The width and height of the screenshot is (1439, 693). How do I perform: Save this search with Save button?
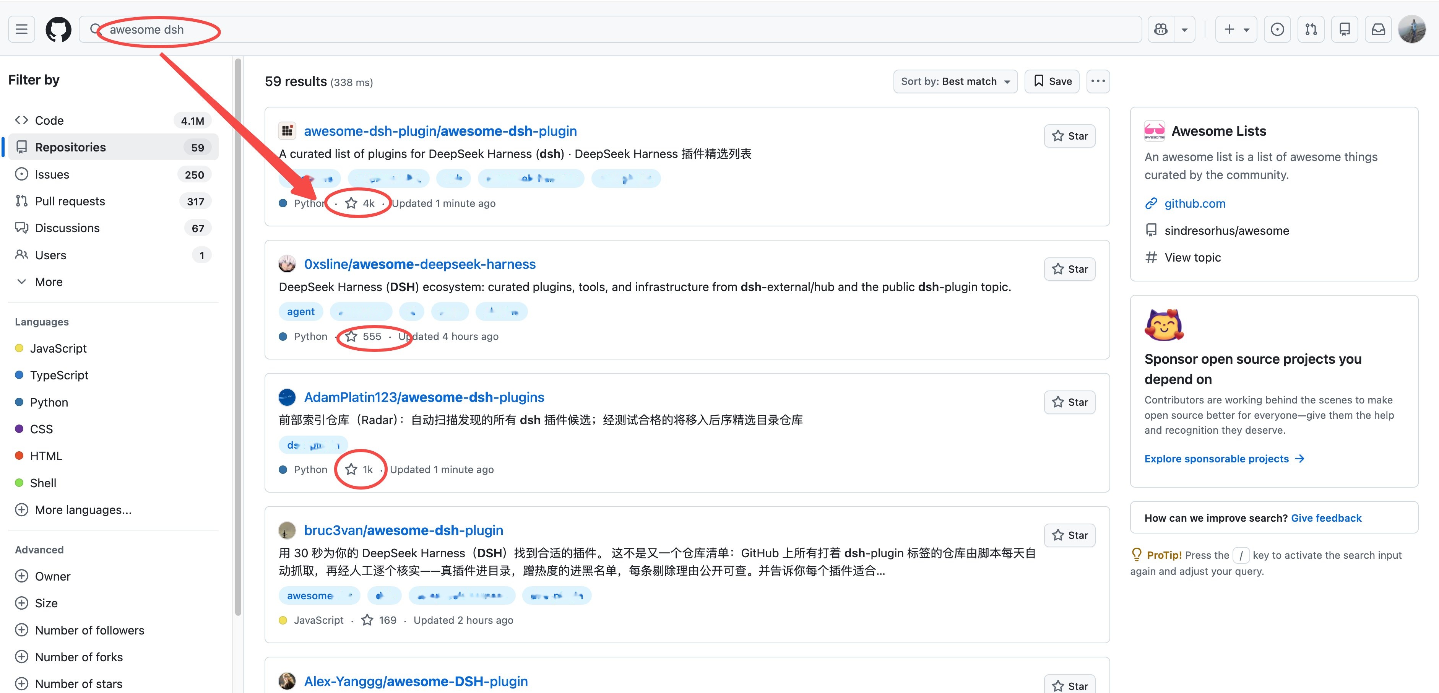(1052, 81)
